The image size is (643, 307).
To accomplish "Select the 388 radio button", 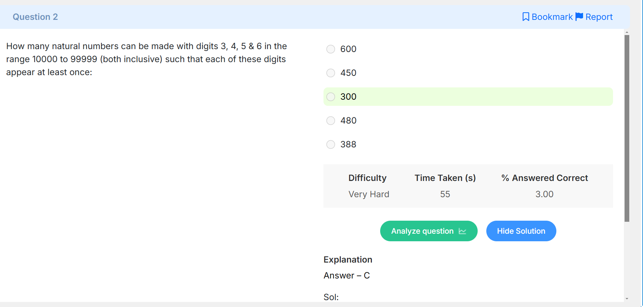I will click(x=331, y=144).
